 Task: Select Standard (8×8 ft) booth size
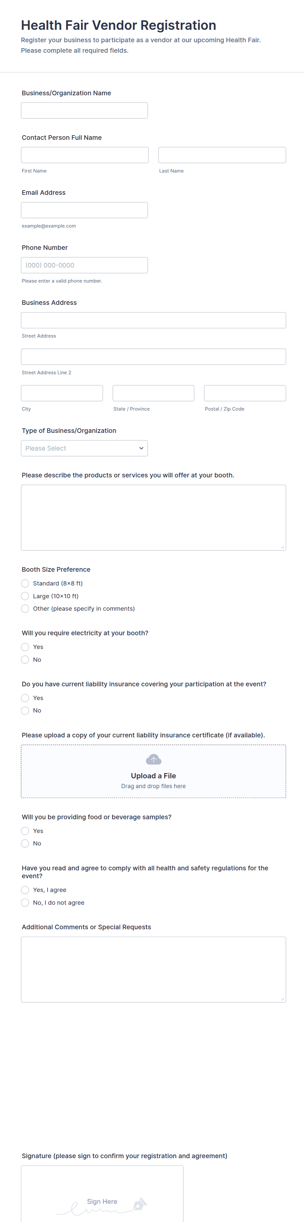[x=25, y=583]
